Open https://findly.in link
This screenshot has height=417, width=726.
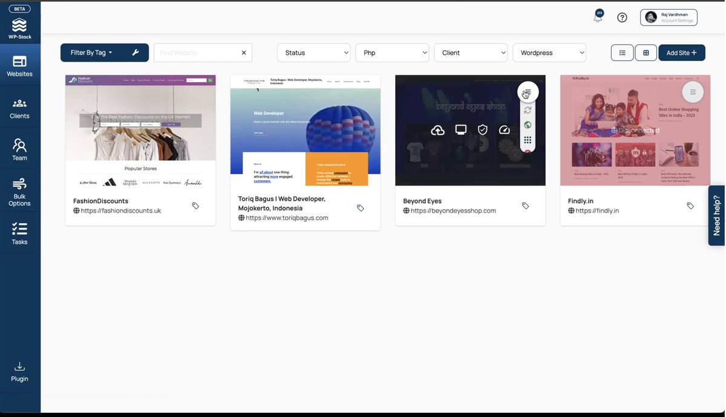point(597,211)
